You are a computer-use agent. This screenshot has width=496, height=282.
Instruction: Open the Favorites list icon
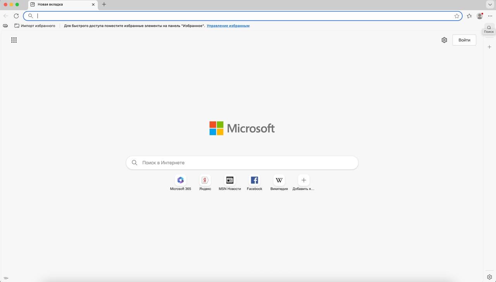(469, 16)
